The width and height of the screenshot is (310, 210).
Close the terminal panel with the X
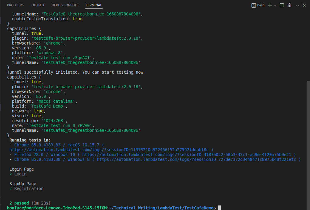tap(304, 5)
